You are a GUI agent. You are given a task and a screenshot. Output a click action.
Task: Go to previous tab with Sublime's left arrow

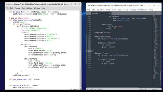tap(88, 13)
